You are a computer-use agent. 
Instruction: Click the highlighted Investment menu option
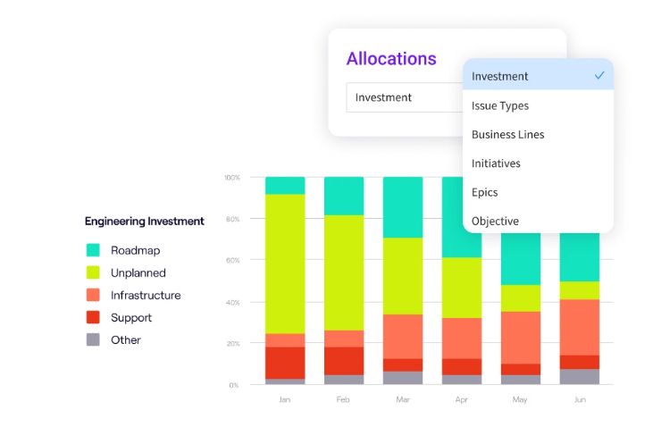click(x=500, y=76)
